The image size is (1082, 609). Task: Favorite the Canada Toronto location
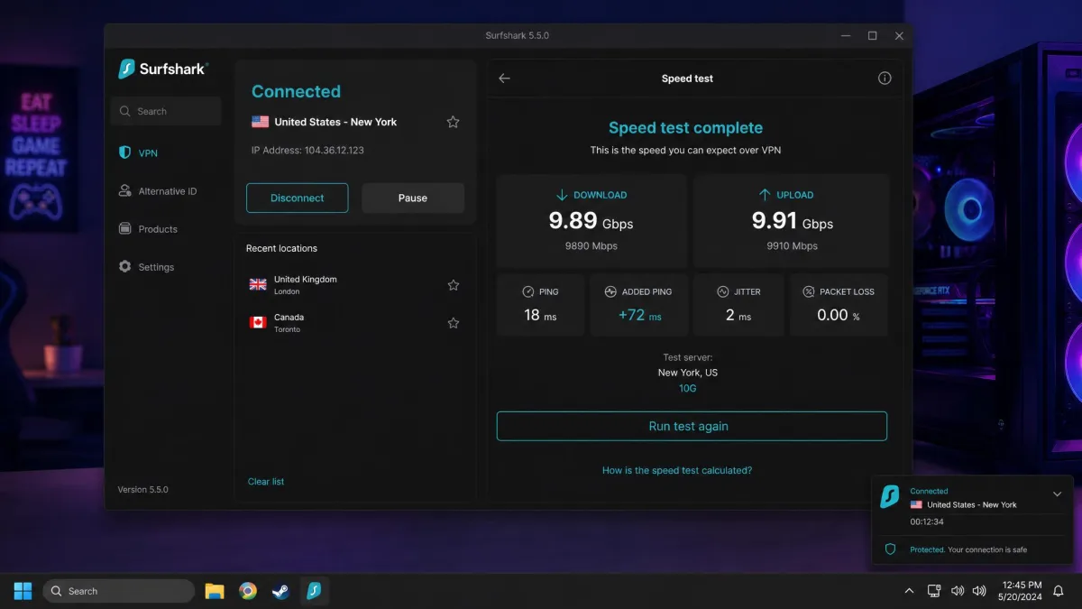(454, 323)
